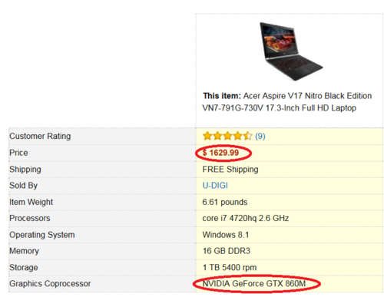Image resolution: width=384 pixels, height=297 pixels.
Task: Click the NVIDIA GeForce GTX 860M value
Action: [254, 284]
